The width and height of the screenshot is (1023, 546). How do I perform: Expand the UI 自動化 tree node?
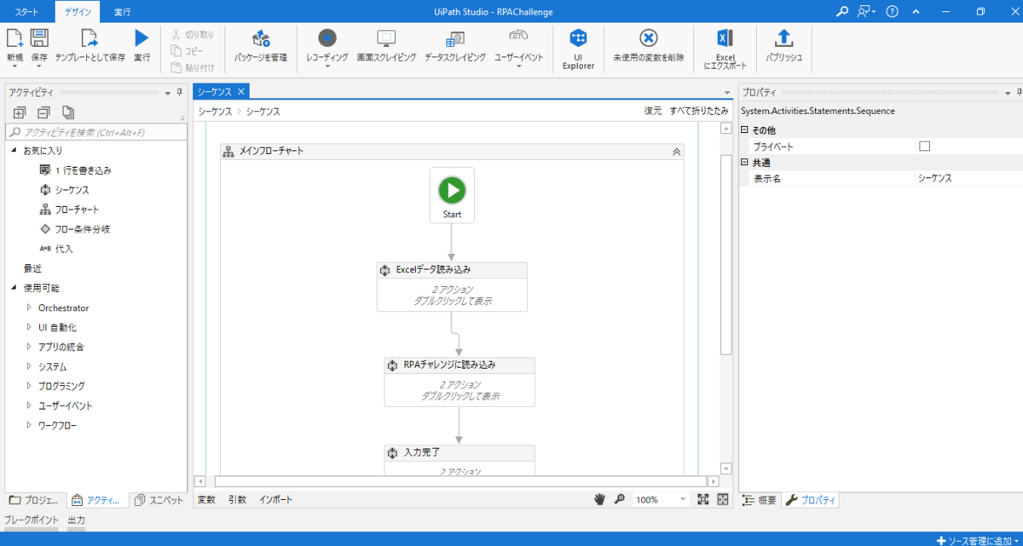(29, 327)
